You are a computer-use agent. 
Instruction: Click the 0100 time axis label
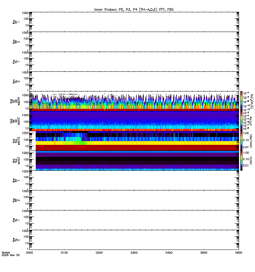[64, 253]
